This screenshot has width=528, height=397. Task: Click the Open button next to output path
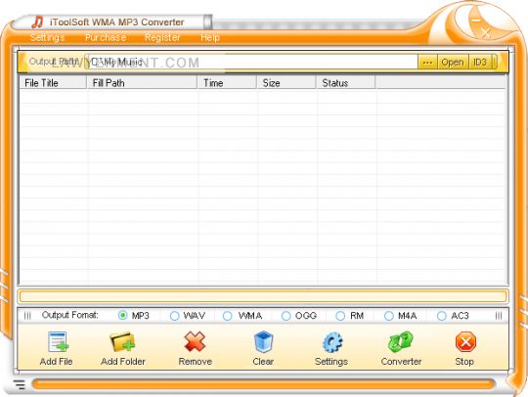(453, 63)
